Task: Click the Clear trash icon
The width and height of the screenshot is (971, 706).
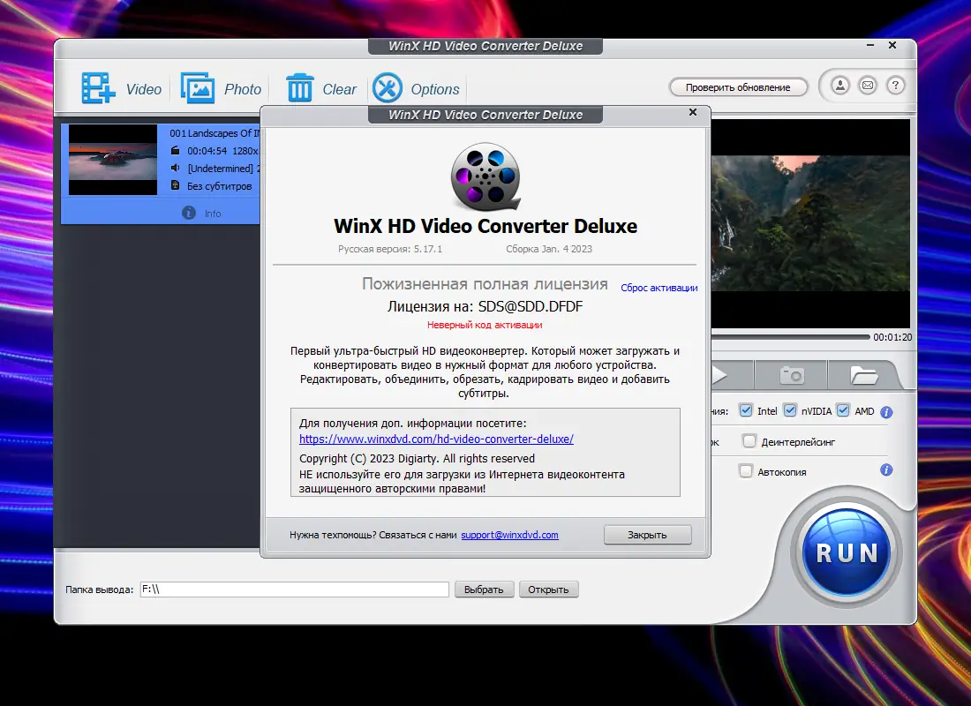Action: point(300,87)
